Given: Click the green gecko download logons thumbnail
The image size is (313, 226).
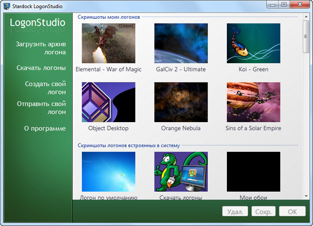Looking at the screenshot, I should [x=181, y=172].
